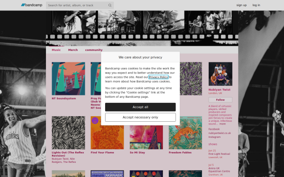Viewport: 284px width, 177px height.
Task: Open the shows heading link
Action: click(x=213, y=144)
